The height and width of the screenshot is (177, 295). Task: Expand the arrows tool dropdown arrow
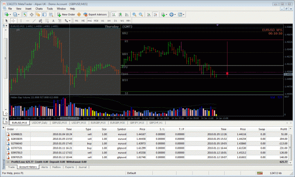(x=69, y=21)
